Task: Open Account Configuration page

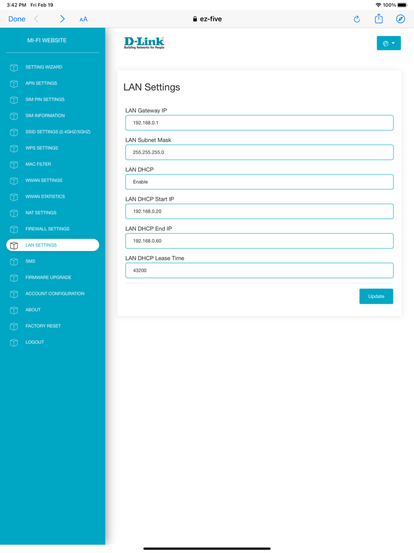Action: pyautogui.click(x=54, y=294)
